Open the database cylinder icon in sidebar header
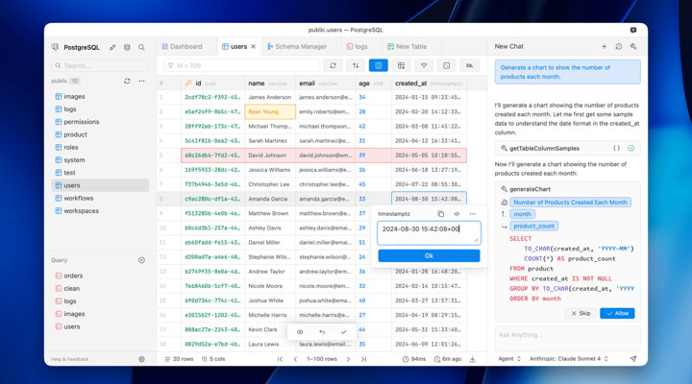 coord(127,47)
